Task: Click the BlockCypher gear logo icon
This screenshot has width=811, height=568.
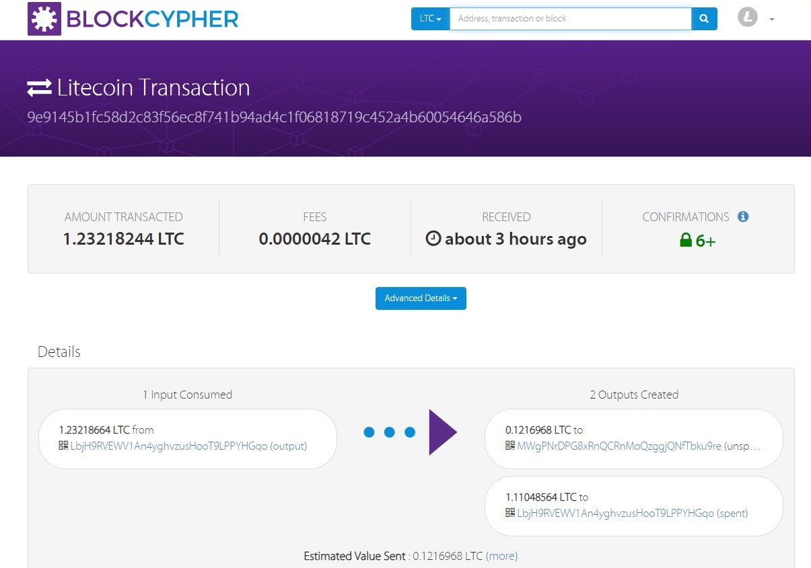Action: click(44, 19)
